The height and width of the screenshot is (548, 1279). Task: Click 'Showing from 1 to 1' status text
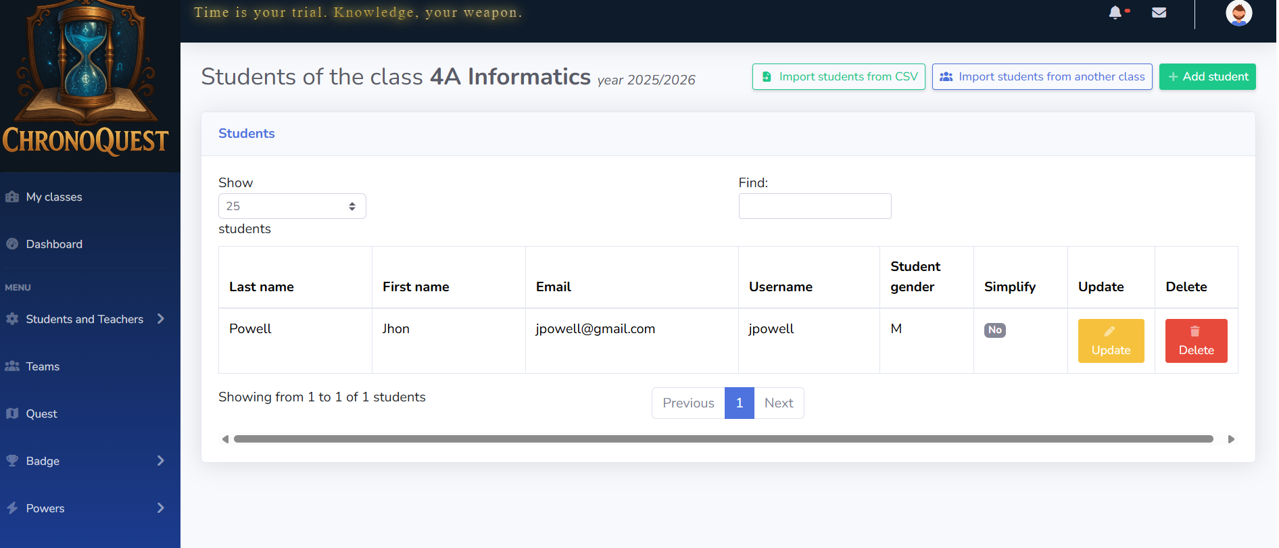point(322,397)
